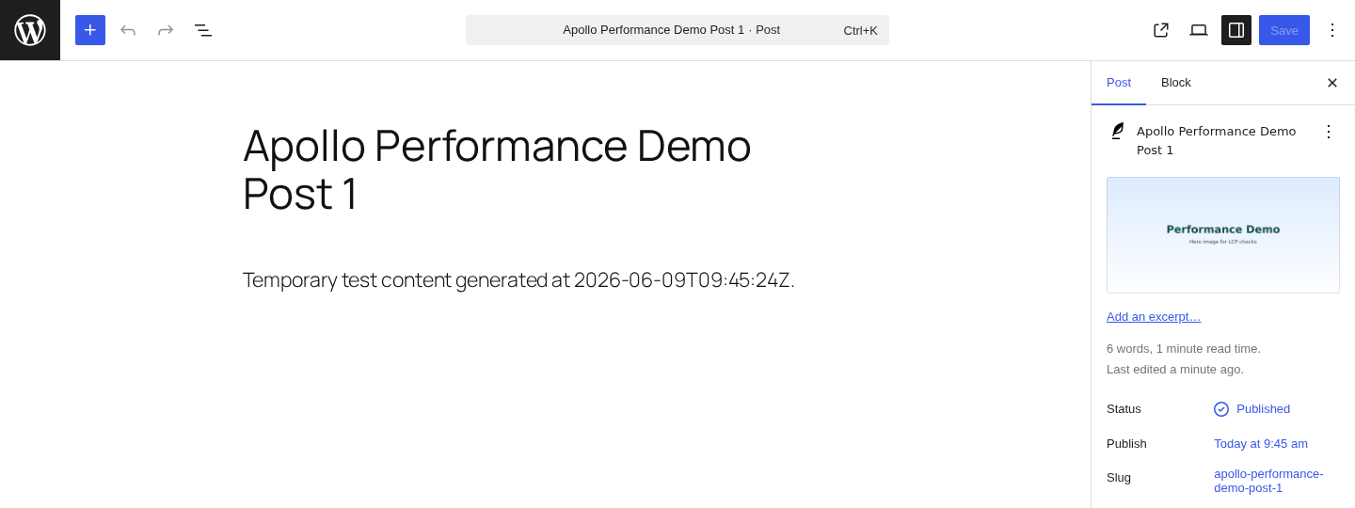Edit the apollo-performance-demo-post-1 slug
The width and height of the screenshot is (1355, 508).
(1268, 481)
